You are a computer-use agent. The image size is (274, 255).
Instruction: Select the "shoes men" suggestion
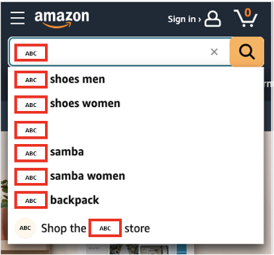click(136, 79)
